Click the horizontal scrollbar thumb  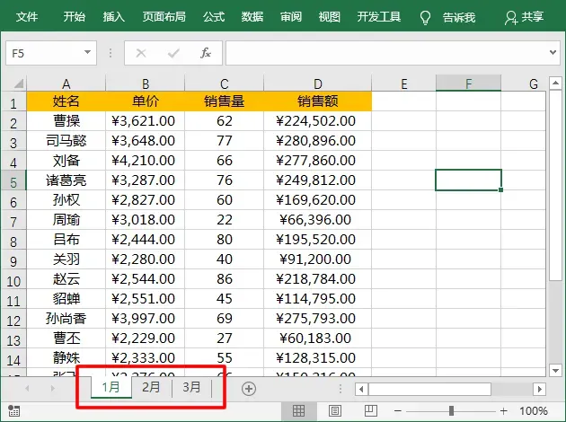[429, 389]
